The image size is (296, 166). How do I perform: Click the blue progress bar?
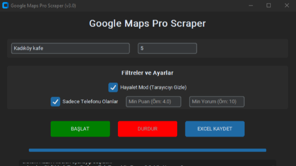tap(147, 150)
